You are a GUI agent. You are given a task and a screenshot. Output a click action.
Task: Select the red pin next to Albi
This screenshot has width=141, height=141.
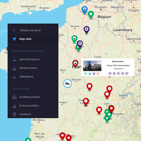(69, 138)
